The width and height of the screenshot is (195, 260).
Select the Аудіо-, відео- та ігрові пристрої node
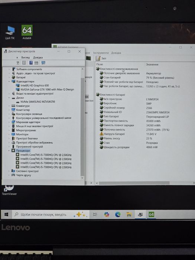click(36, 73)
